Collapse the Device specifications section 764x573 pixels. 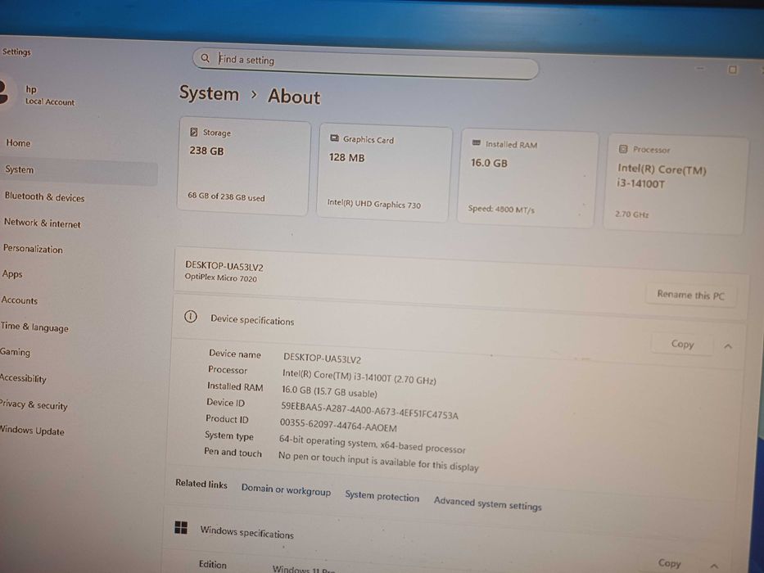728,346
